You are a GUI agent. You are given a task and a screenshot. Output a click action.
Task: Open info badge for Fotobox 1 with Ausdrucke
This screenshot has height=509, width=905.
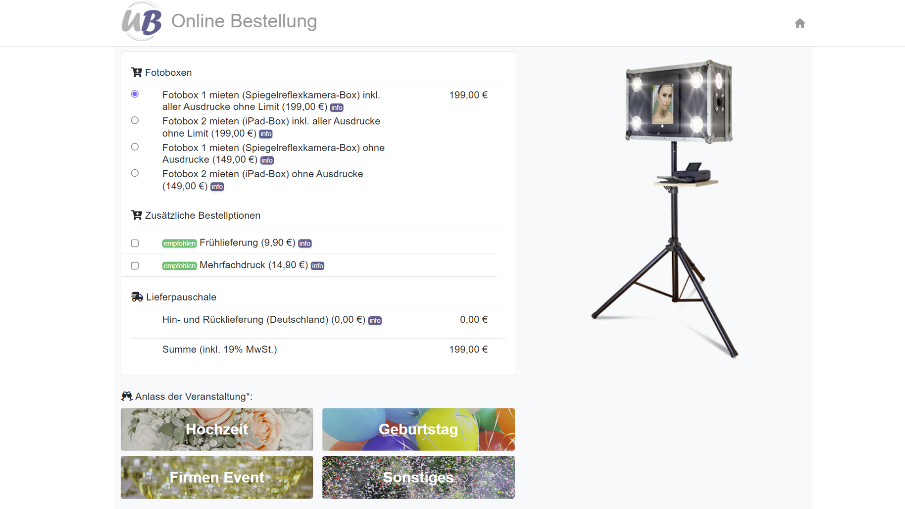point(337,107)
